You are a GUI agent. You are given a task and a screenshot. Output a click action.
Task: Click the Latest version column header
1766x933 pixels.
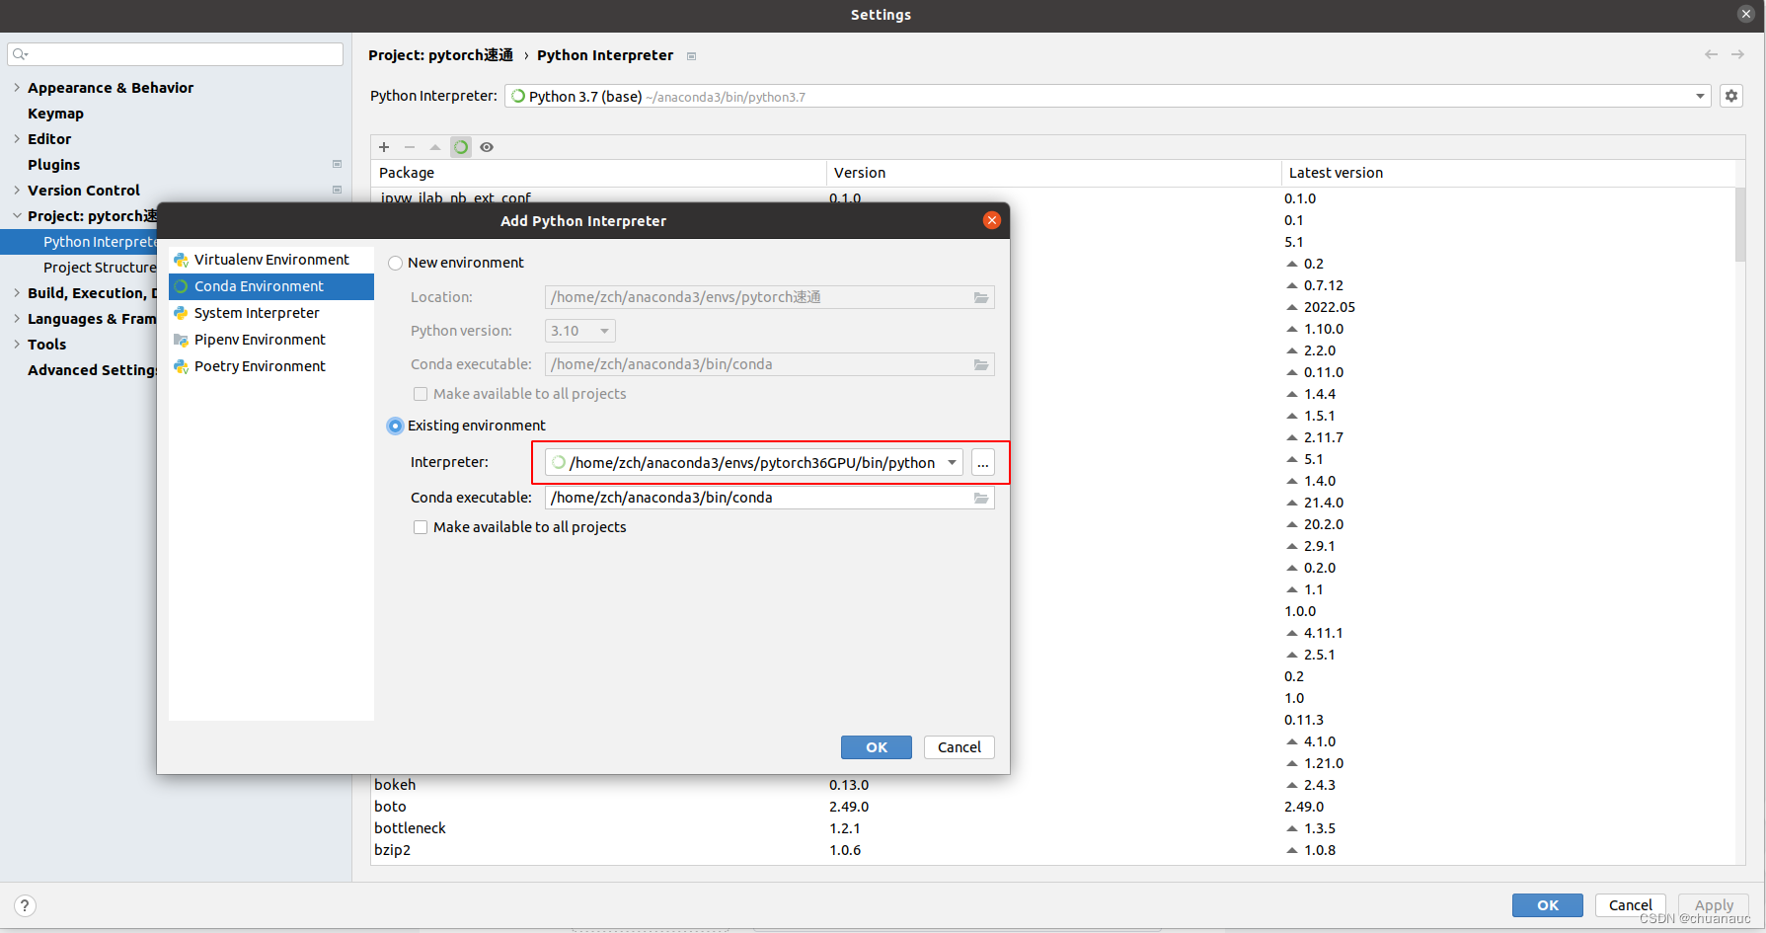(x=1507, y=173)
